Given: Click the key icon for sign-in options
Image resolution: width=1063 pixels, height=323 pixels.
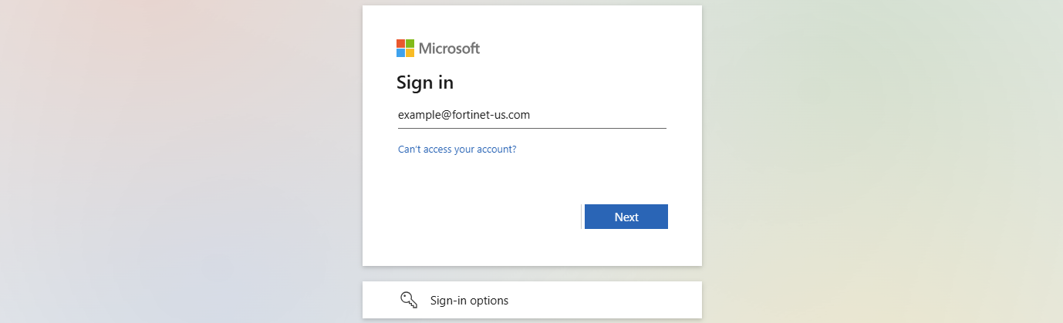Looking at the screenshot, I should [409, 300].
